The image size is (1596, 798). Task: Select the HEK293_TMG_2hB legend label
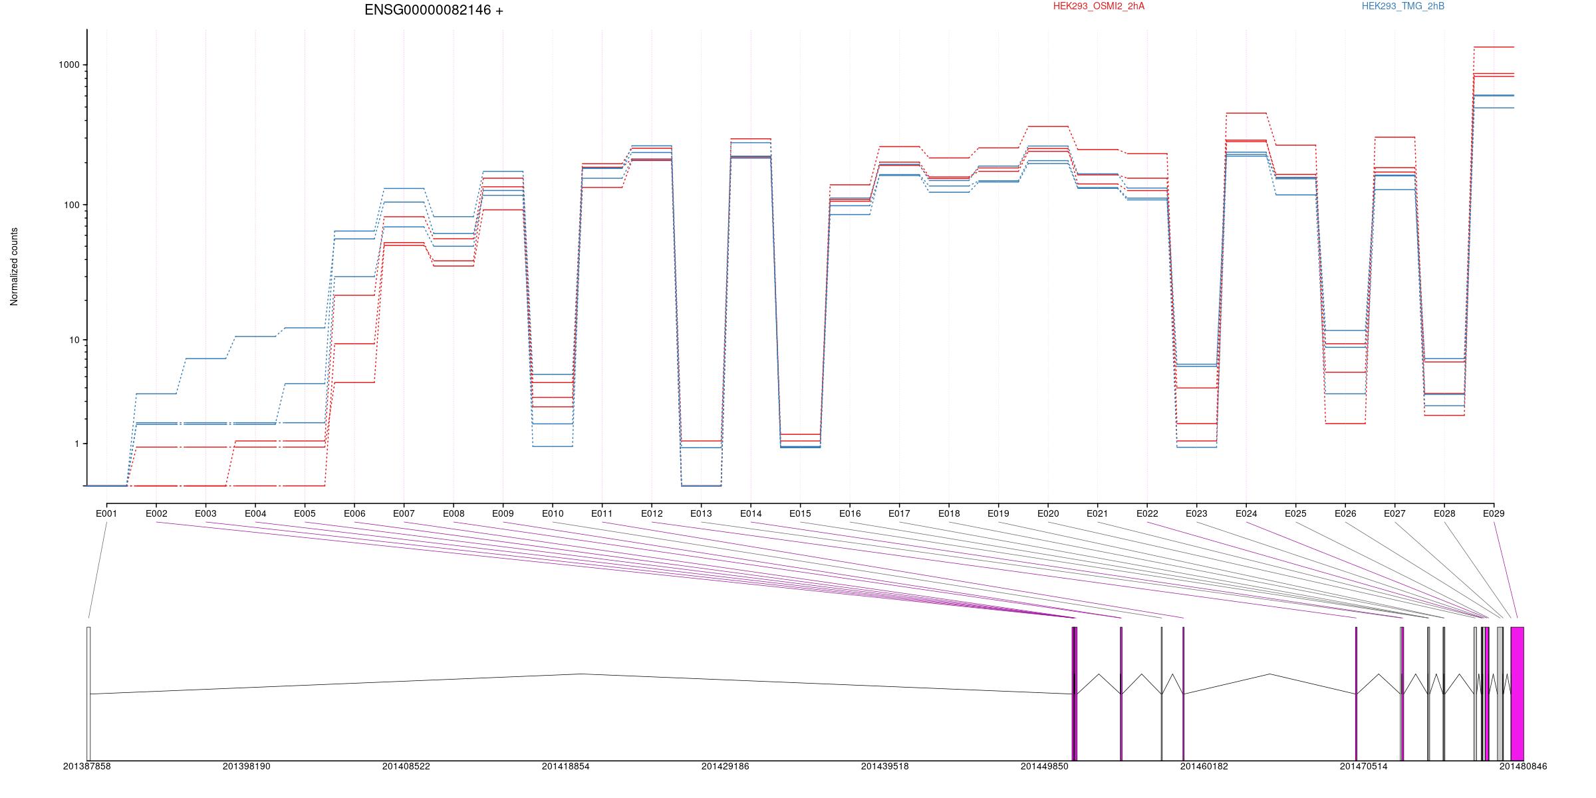[1403, 6]
